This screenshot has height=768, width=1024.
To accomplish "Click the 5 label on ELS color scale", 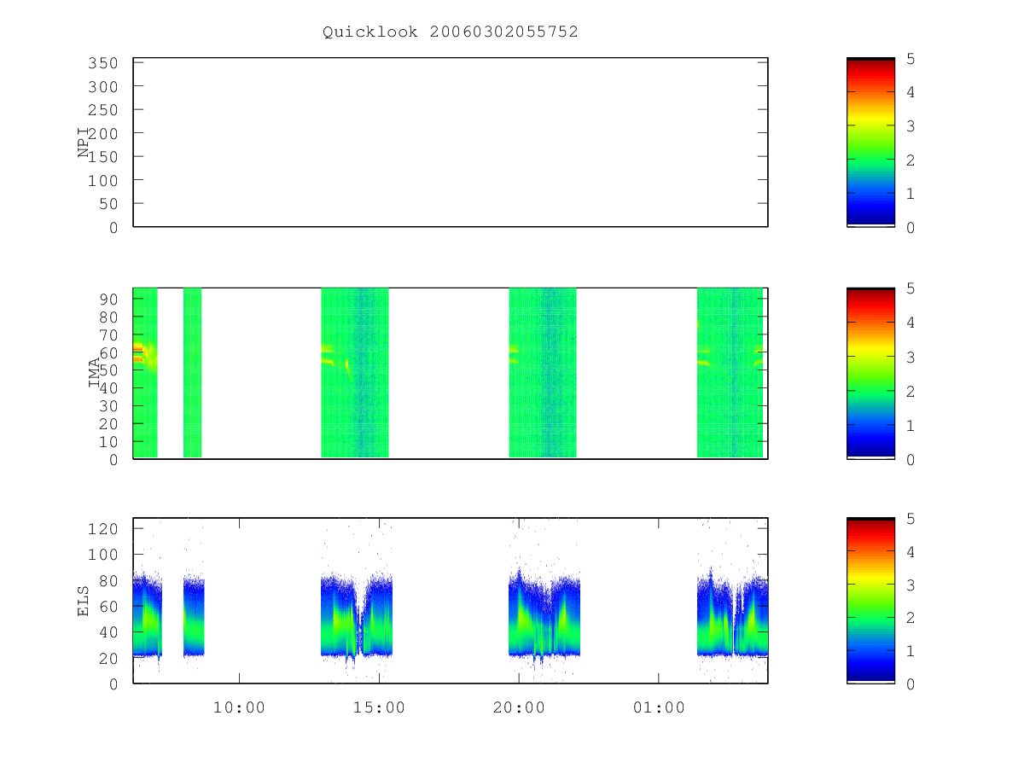I will tap(911, 518).
